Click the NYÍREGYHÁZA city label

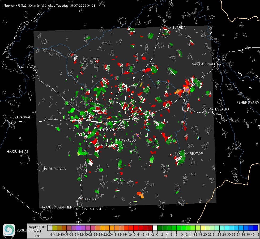click(110, 130)
